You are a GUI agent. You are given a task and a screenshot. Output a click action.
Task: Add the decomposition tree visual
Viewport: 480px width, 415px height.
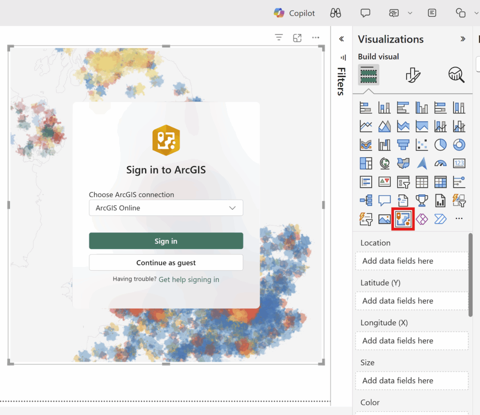366,200
